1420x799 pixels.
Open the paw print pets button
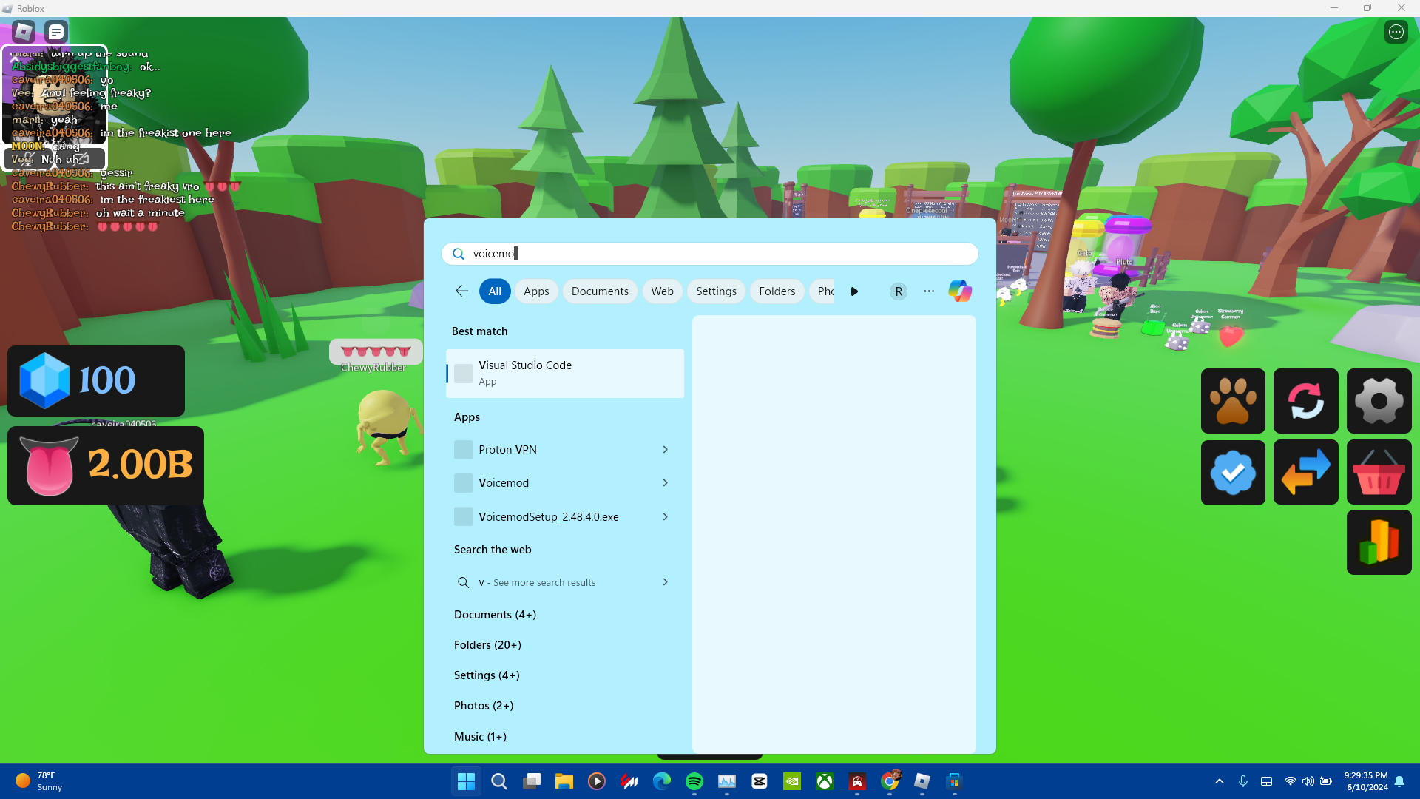click(1232, 401)
